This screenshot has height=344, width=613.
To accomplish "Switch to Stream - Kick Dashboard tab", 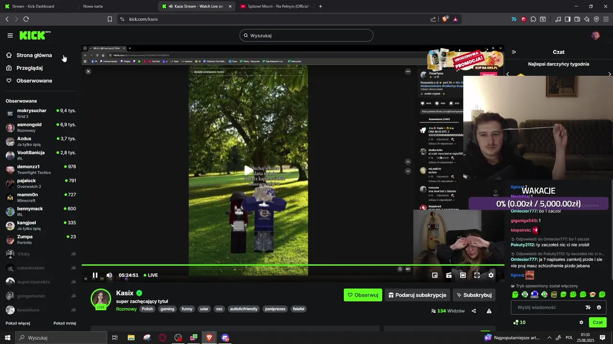I will pos(39,6).
